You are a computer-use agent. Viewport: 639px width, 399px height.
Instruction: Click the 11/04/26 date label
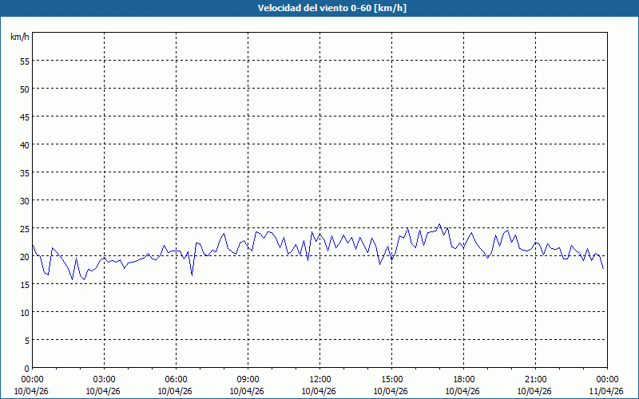point(606,391)
